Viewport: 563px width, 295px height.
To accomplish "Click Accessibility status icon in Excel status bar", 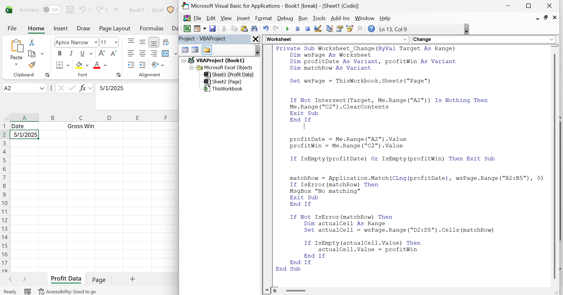I will pyautogui.click(x=41, y=291).
